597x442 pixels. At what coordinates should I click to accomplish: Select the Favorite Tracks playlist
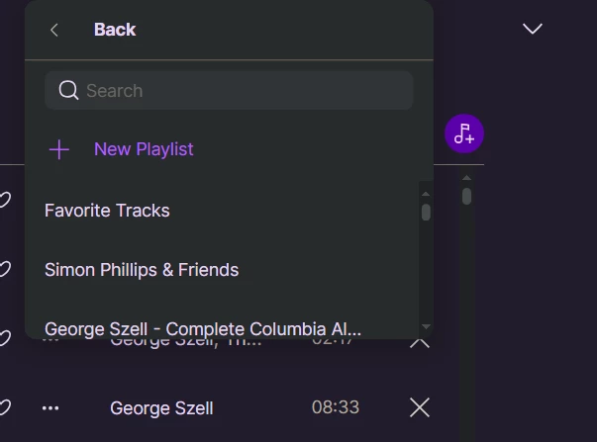click(107, 211)
